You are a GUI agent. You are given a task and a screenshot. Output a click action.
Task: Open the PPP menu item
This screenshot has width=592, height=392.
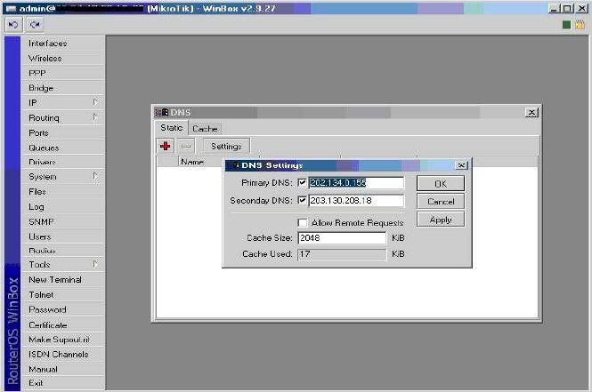tap(62, 73)
